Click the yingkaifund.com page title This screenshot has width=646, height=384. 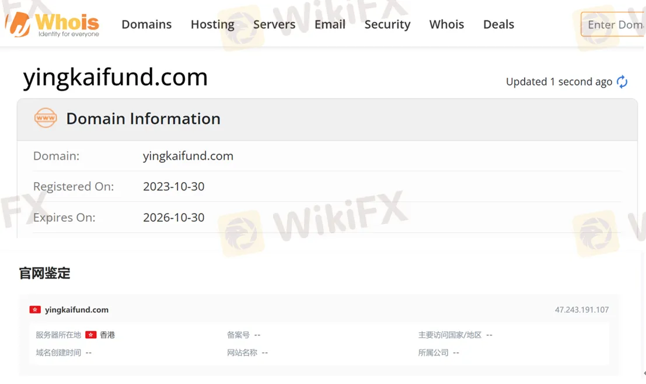(x=116, y=78)
